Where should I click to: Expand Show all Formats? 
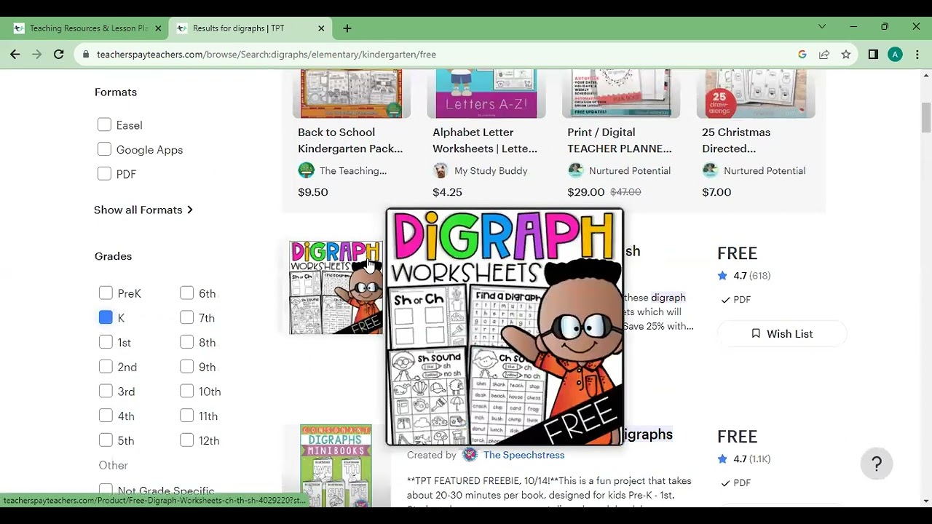[x=143, y=210]
